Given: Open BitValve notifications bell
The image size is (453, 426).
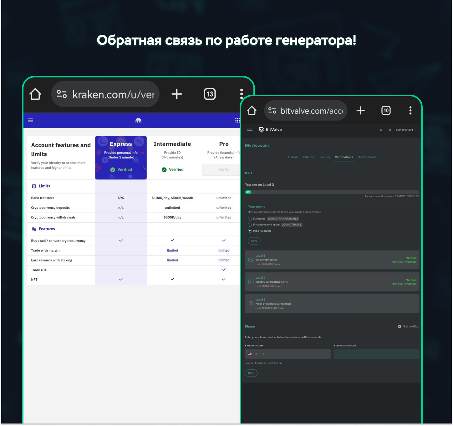Looking at the screenshot, I should pyautogui.click(x=390, y=130).
